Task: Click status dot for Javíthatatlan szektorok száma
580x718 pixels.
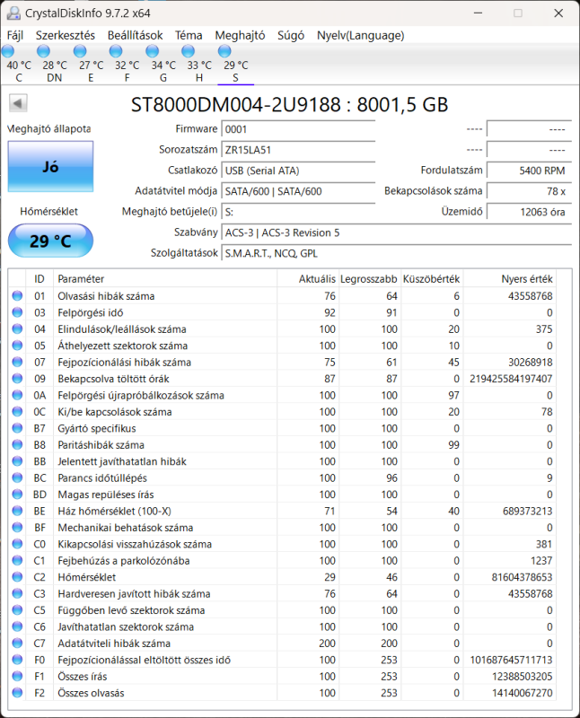Action: (x=17, y=626)
